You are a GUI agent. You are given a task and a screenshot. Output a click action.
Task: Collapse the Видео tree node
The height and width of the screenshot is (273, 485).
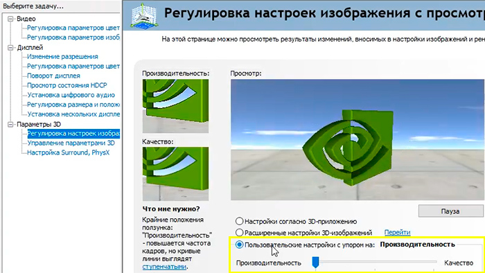point(10,19)
